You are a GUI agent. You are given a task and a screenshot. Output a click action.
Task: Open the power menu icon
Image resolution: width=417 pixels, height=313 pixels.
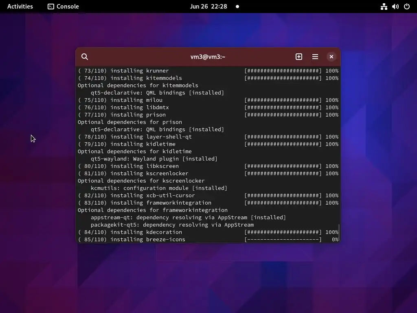(x=407, y=7)
